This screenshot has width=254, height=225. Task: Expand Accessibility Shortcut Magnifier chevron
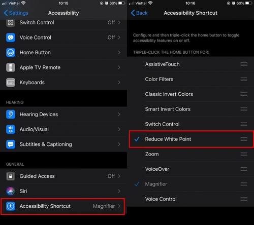[x=119, y=206]
